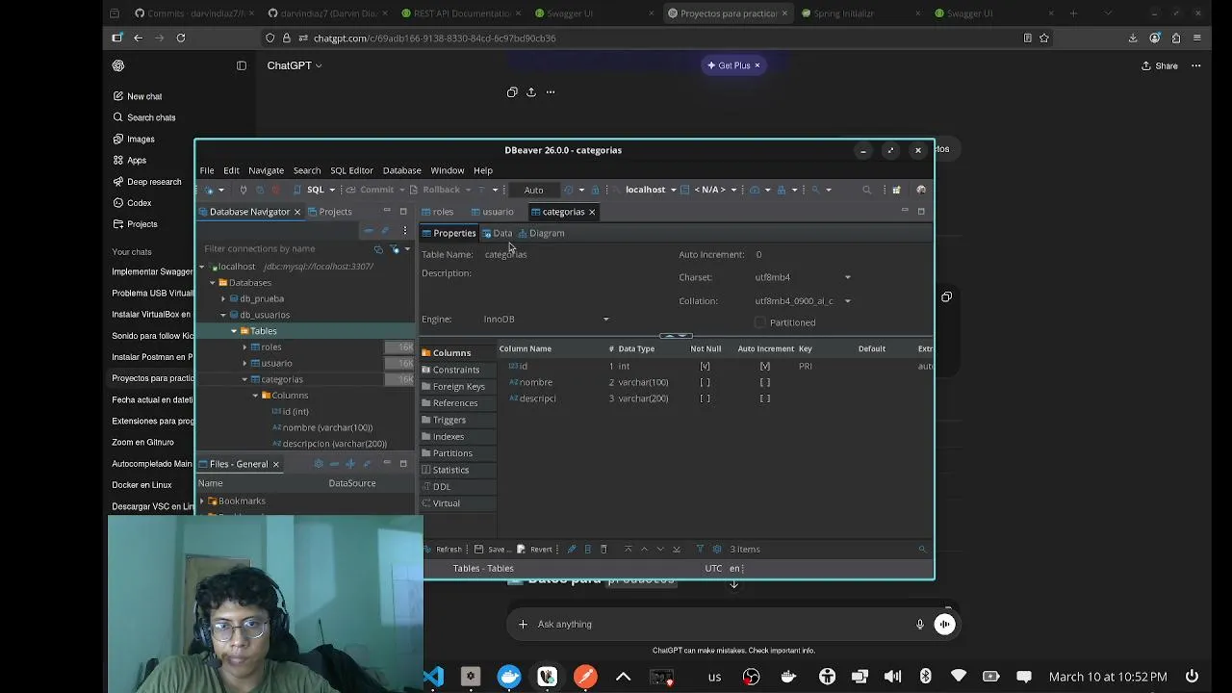The image size is (1232, 693).
Task: Open the Navigate menu
Action: click(266, 170)
